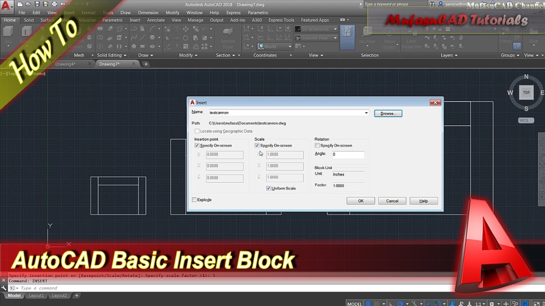Click the Open file icon in Quick Access

point(29,4)
